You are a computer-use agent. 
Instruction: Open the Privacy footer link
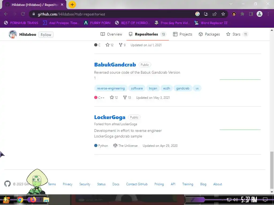click(x=68, y=184)
